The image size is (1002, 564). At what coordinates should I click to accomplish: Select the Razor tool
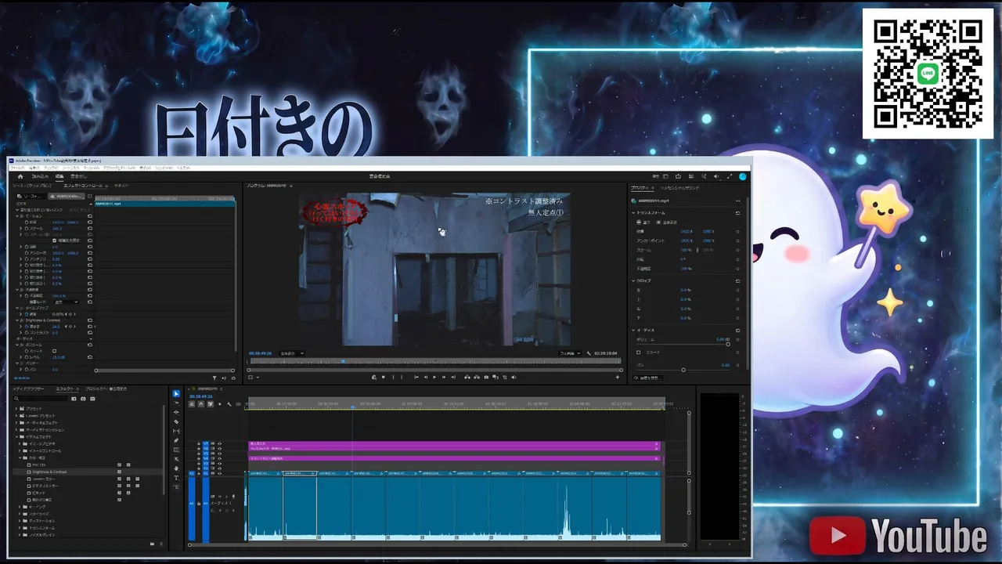pos(176,422)
